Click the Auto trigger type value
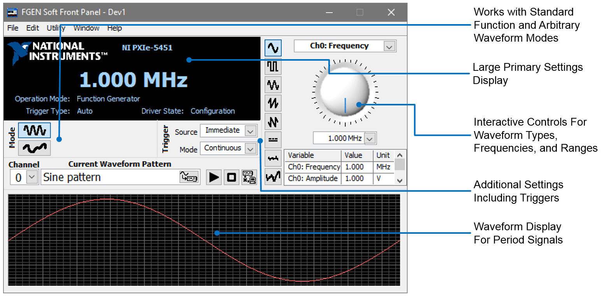The width and height of the screenshot is (604, 296). click(85, 111)
